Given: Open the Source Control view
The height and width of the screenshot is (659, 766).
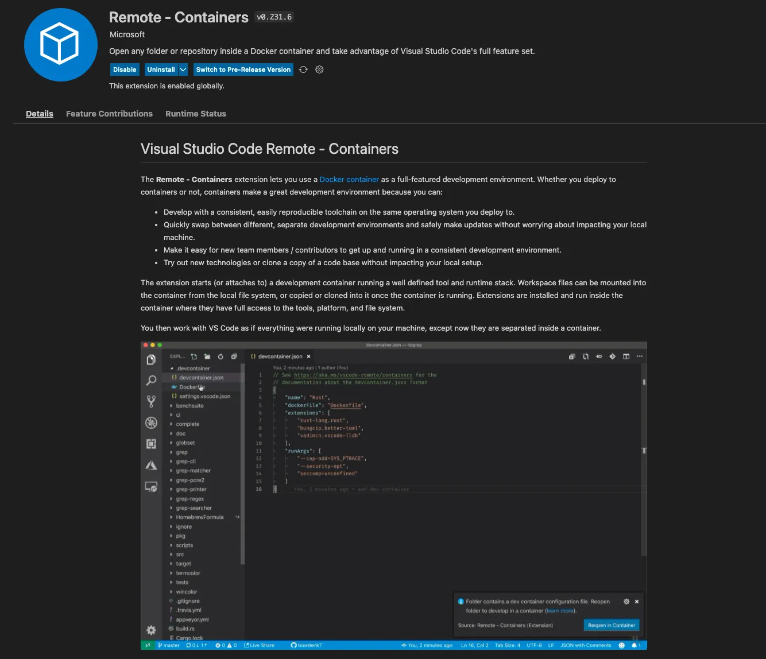Looking at the screenshot, I should pyautogui.click(x=151, y=401).
